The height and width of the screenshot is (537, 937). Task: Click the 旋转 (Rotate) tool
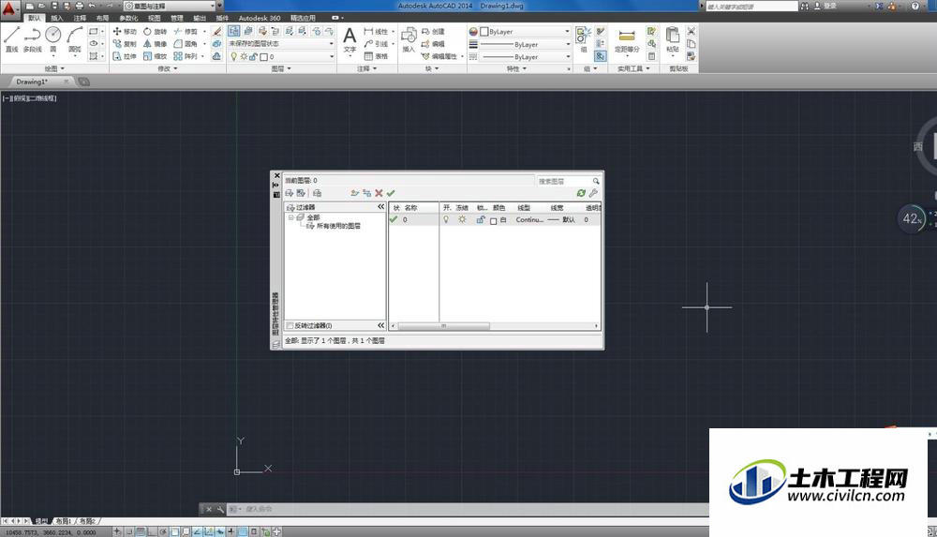155,31
